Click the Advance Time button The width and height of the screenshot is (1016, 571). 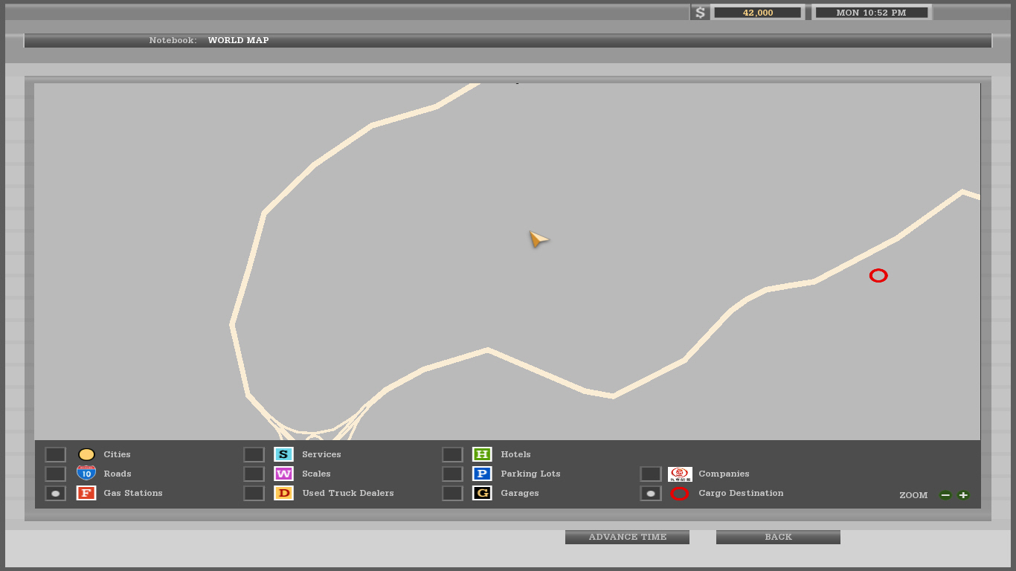coord(627,537)
